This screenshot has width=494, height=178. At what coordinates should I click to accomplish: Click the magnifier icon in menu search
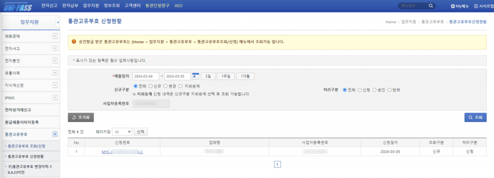tap(431, 6)
